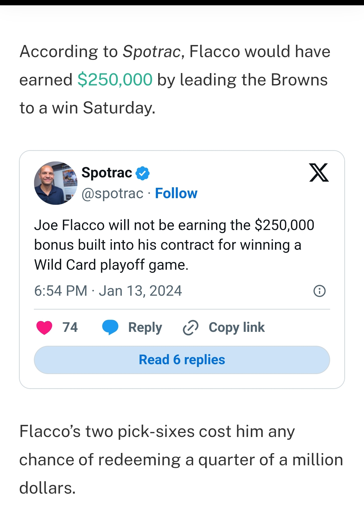The image size is (364, 507).
Task: Open the Spotrac account display name
Action: click(x=107, y=173)
